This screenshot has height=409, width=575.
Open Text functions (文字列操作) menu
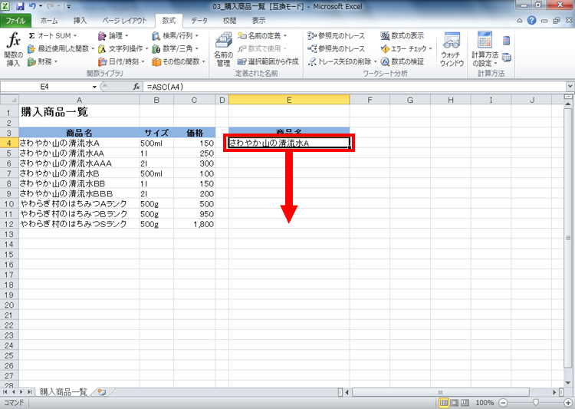pyautogui.click(x=123, y=48)
